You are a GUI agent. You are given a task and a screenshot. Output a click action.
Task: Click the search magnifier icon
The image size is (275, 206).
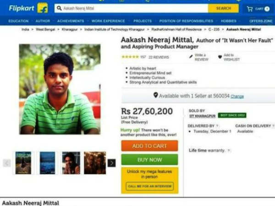pyautogui.click(x=59, y=8)
